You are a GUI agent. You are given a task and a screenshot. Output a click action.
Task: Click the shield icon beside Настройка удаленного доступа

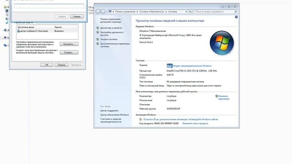coord(98,32)
